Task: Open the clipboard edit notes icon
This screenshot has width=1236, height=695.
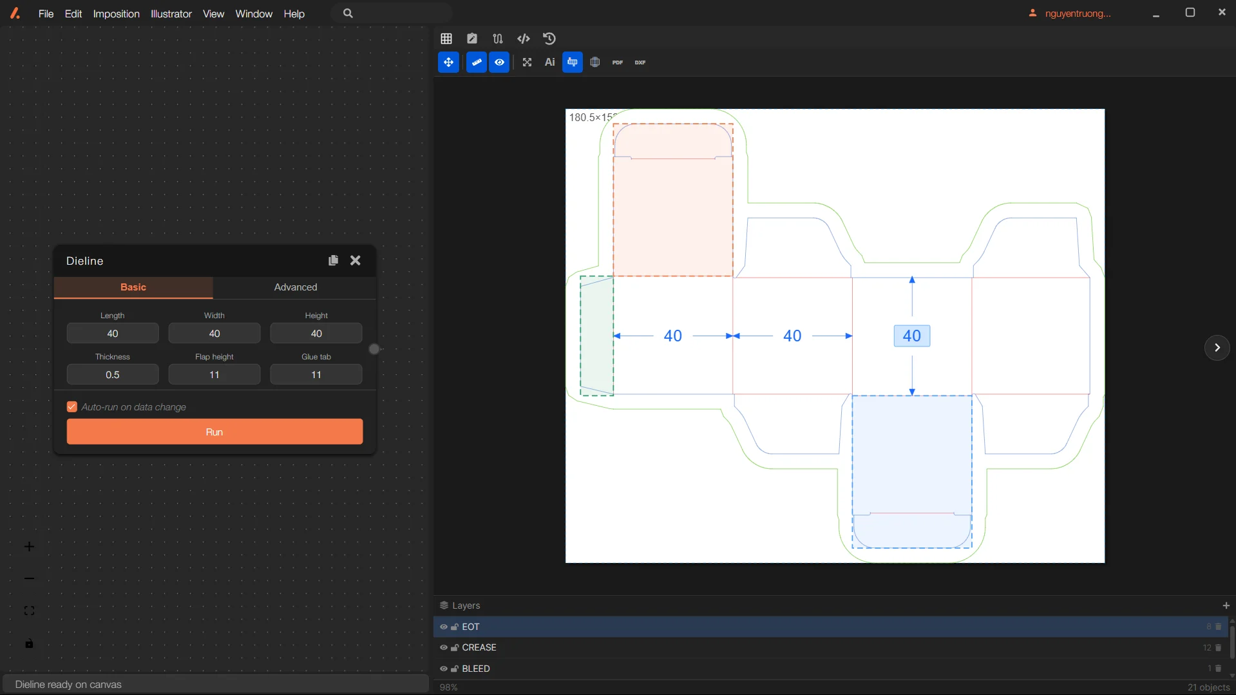Action: (x=472, y=39)
